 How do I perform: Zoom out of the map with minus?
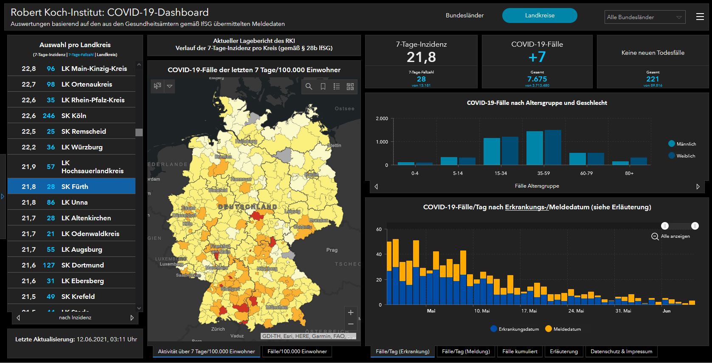point(351,324)
